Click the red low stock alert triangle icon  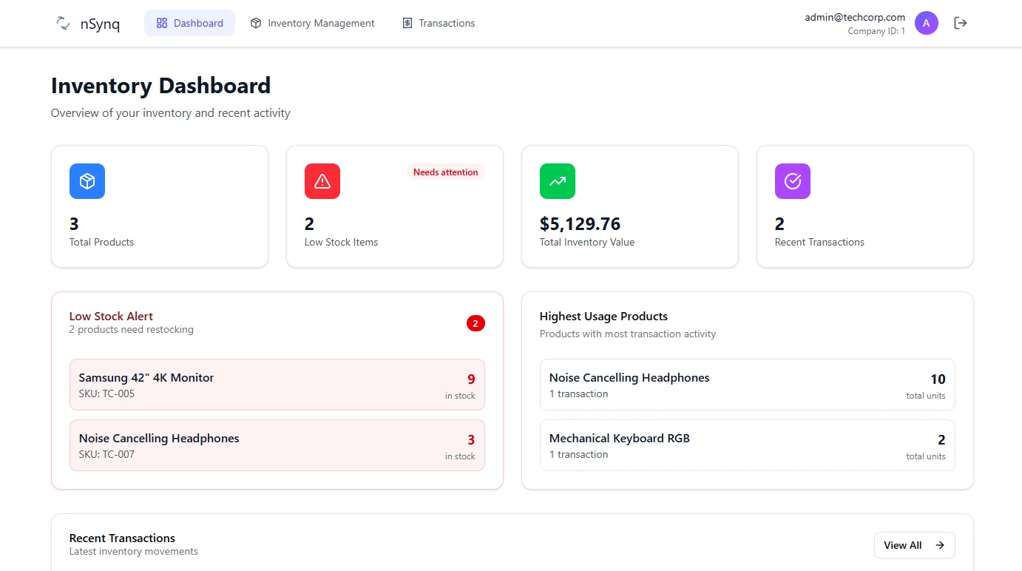coord(322,180)
